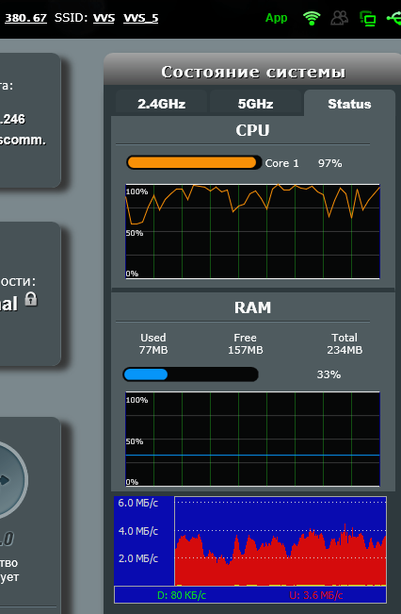
Task: Click the red traffic throughput graph
Action: pyautogui.click(x=281, y=541)
